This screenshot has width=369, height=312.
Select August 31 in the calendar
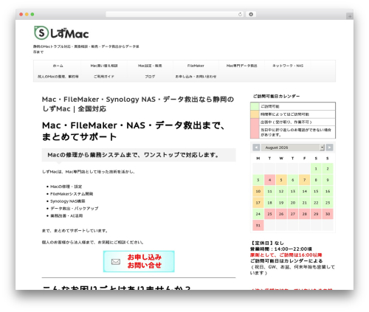tap(258, 225)
